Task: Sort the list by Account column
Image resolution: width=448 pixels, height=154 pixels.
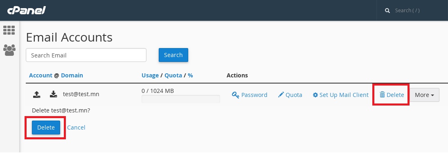Action: (x=41, y=75)
